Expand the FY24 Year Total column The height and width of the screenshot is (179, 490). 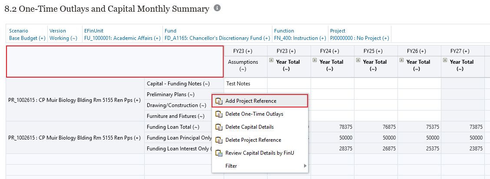coord(315,61)
